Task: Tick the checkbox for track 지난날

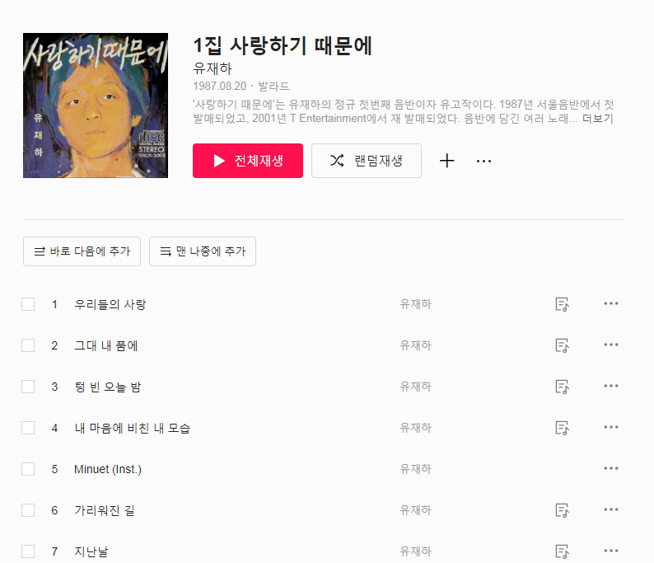Action: pos(28,551)
